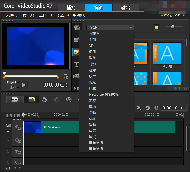Open the 文件(F) menu
The width and height of the screenshot is (190, 172).
(x=12, y=15)
